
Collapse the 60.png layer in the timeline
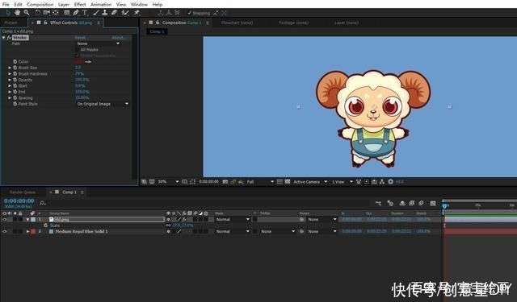pyautogui.click(x=27, y=219)
